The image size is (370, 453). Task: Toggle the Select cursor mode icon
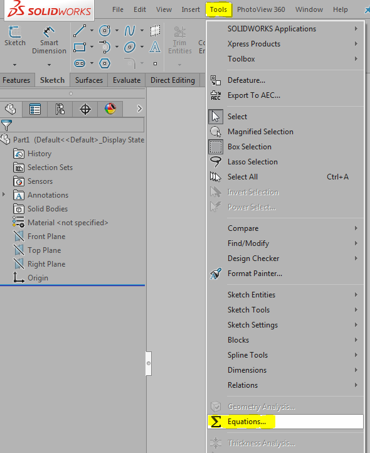click(216, 117)
